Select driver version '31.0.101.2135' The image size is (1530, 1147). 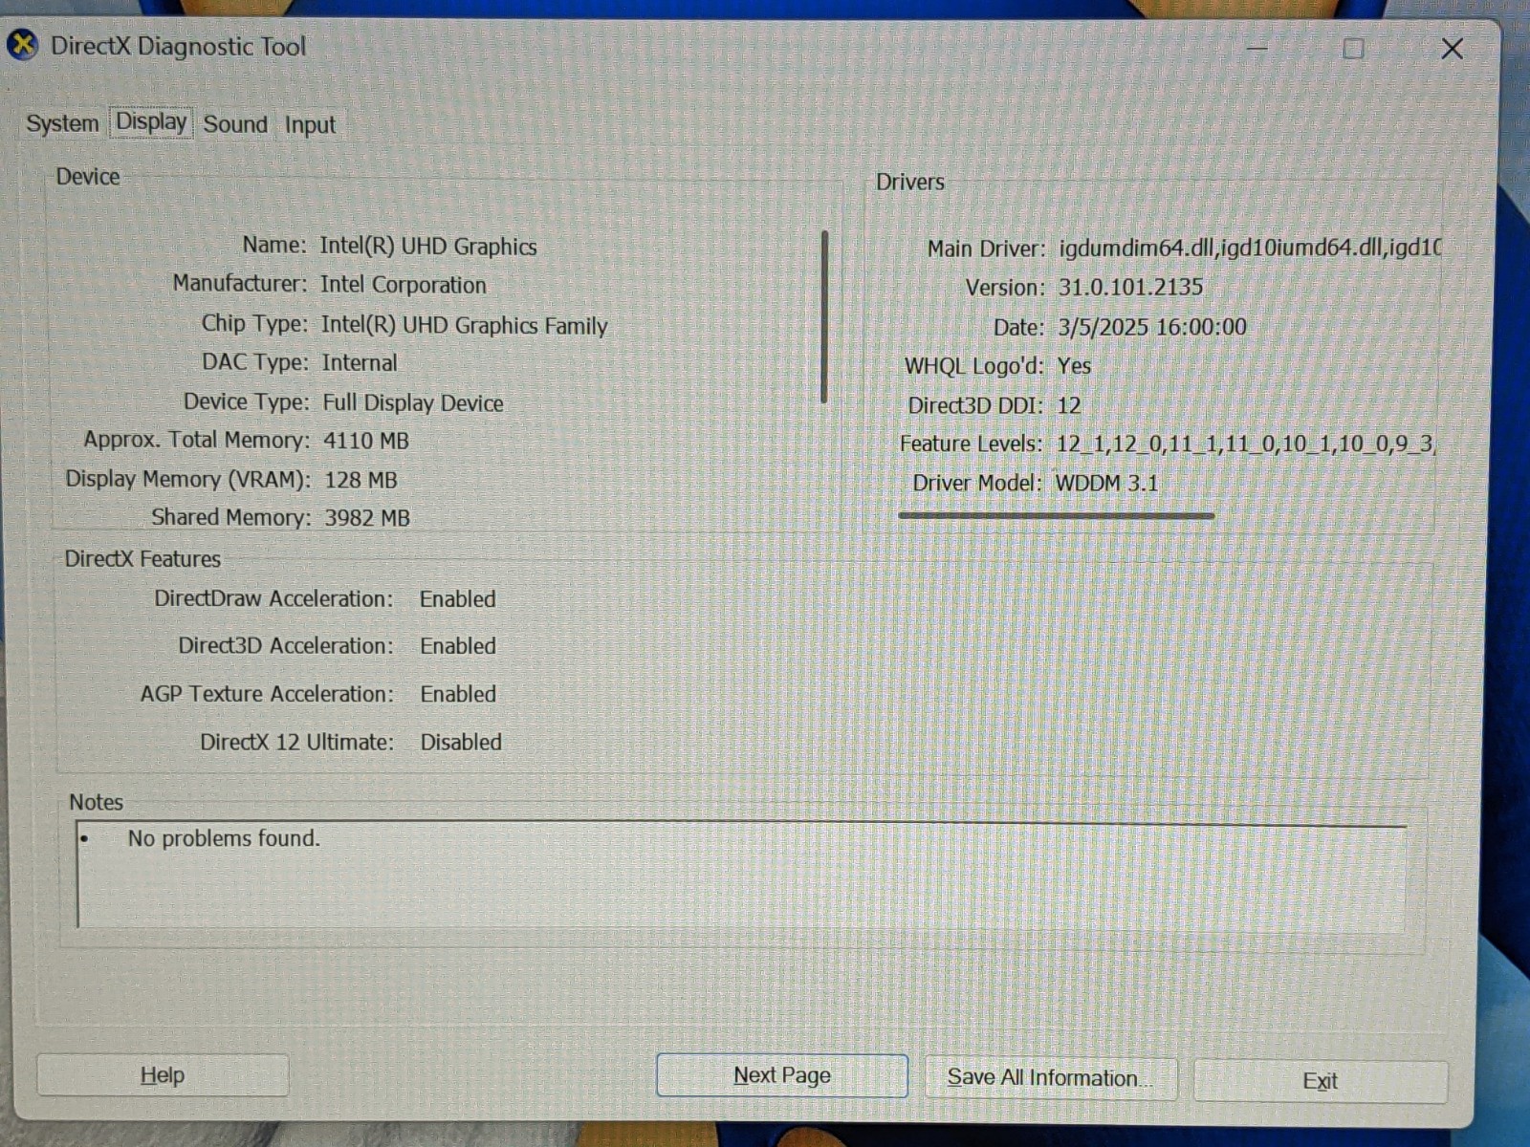pos(1130,287)
